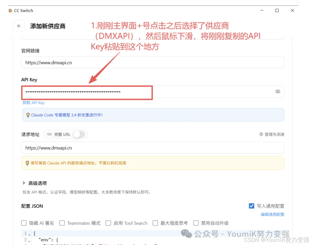
Task: Enable 启用 Tool Search checkbox
Action: (108, 223)
